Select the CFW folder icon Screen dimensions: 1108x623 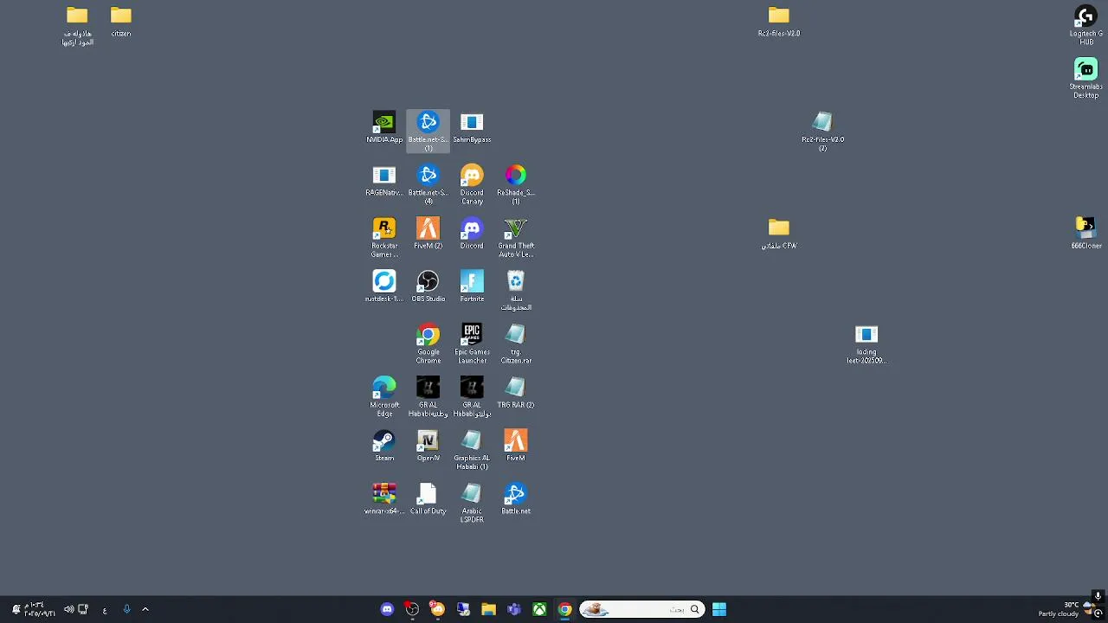[x=779, y=234]
